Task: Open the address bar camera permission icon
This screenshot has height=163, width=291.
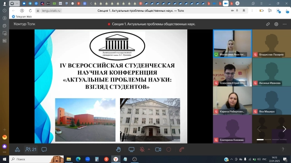Action: [232, 11]
